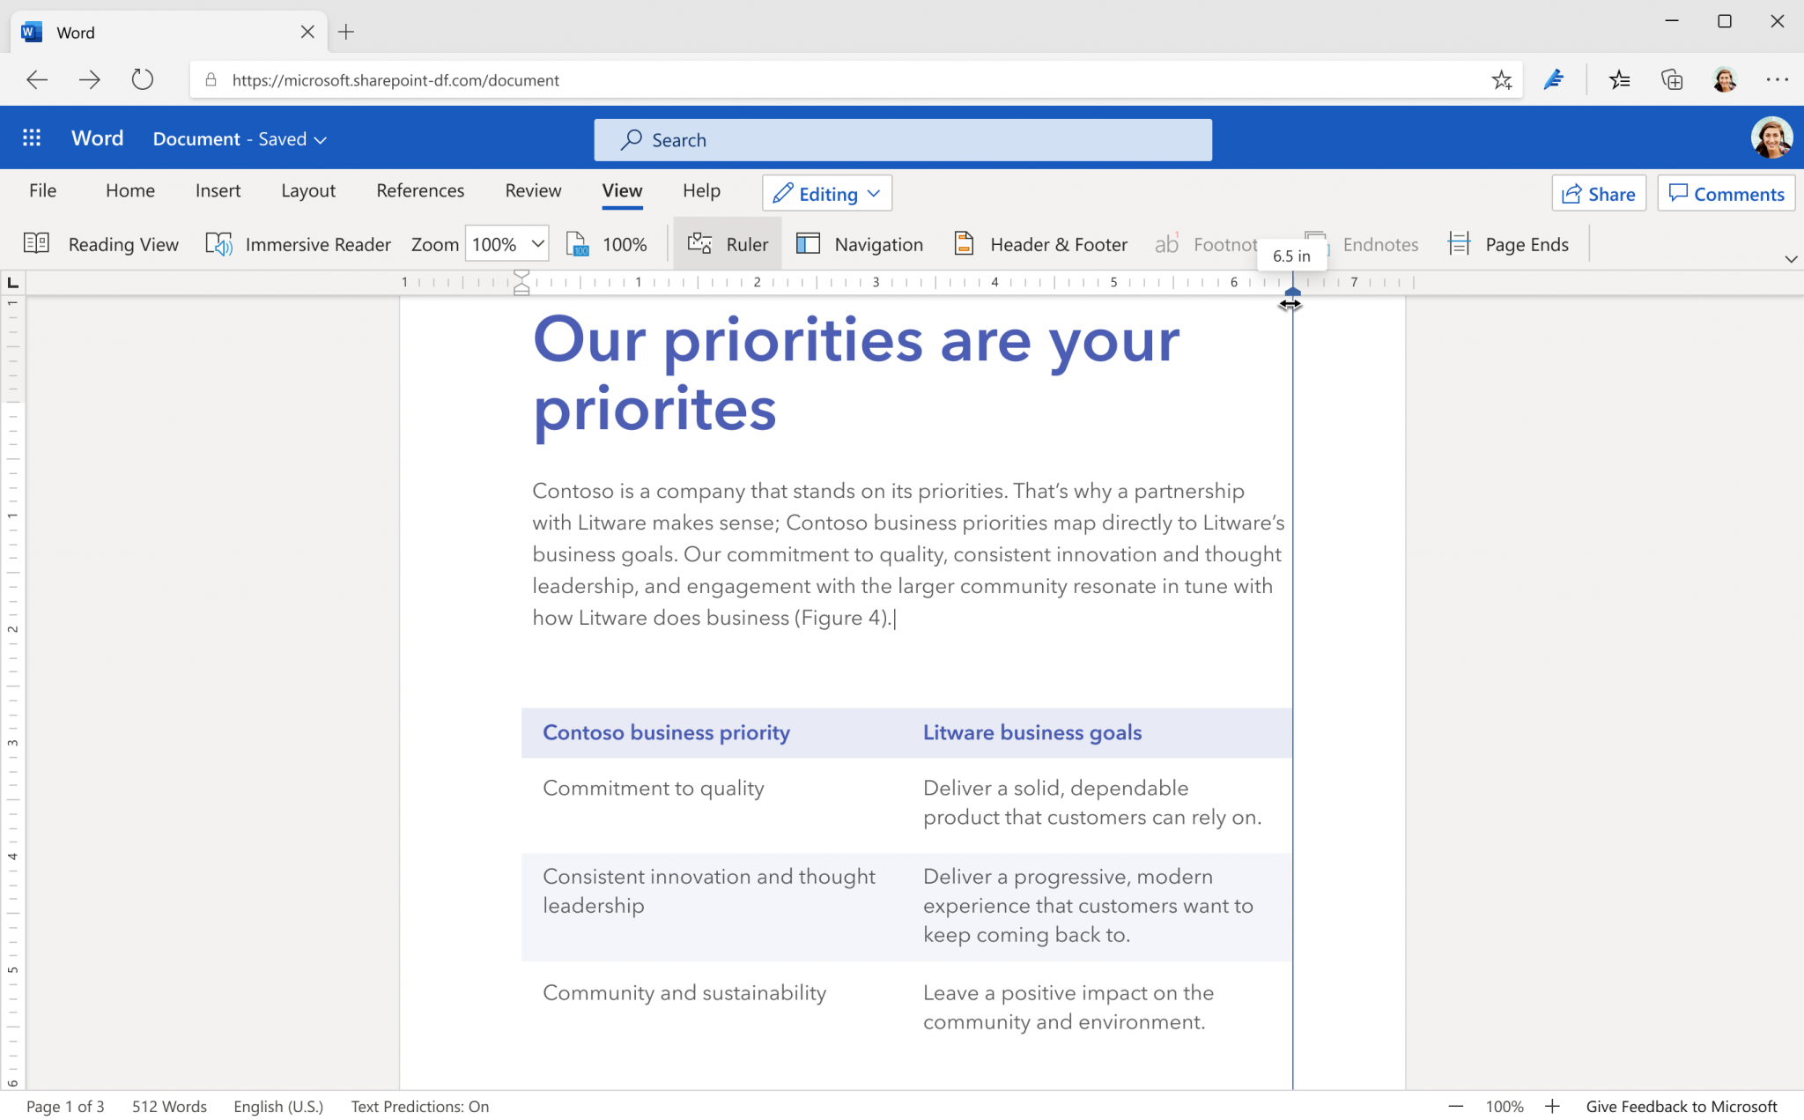The width and height of the screenshot is (1804, 1120).
Task: Click inside the Search box
Action: 902,139
